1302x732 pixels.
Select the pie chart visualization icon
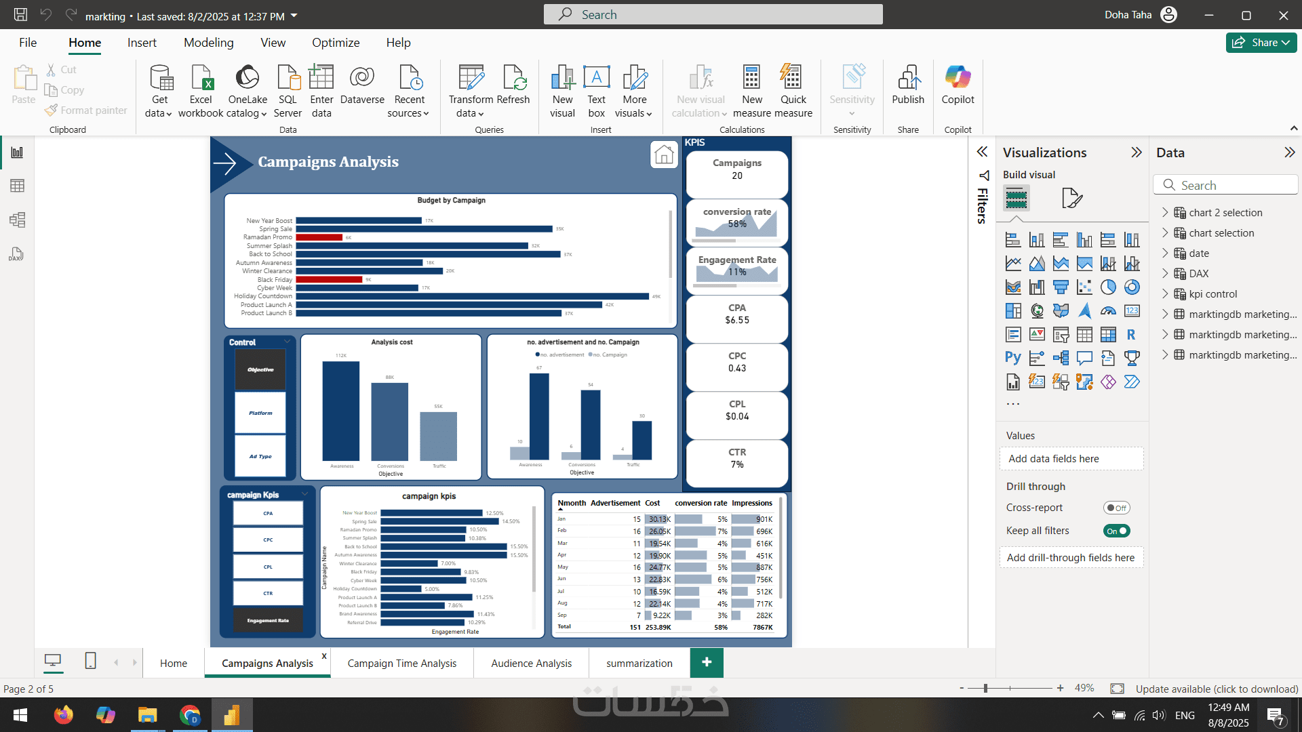coord(1108,287)
